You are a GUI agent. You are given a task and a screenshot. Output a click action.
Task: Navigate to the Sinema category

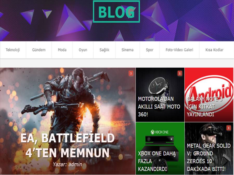[128, 50]
